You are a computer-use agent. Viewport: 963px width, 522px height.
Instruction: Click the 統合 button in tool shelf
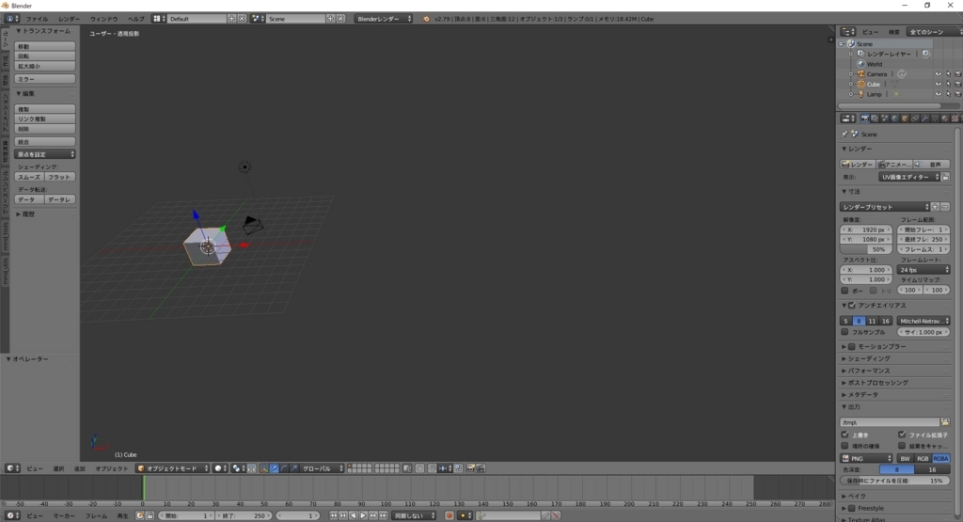pyautogui.click(x=45, y=142)
